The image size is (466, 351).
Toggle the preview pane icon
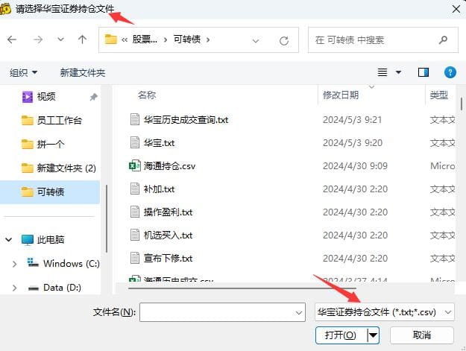pyautogui.click(x=424, y=72)
